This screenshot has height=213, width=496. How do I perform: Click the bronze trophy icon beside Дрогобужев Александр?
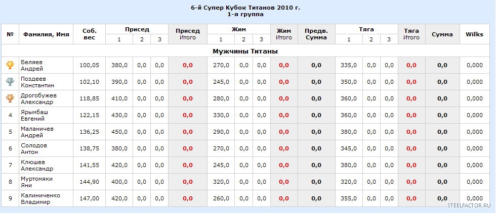click(x=10, y=98)
